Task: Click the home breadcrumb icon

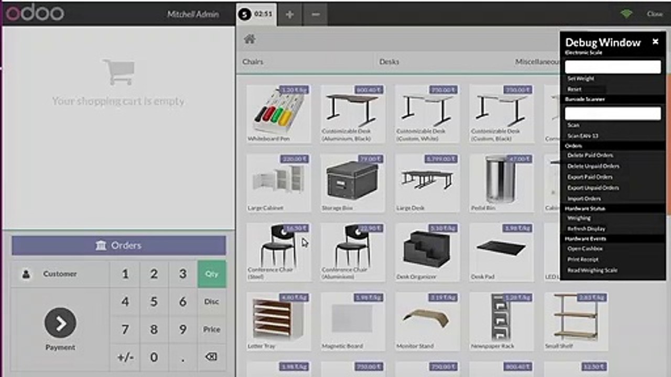Action: tap(250, 39)
